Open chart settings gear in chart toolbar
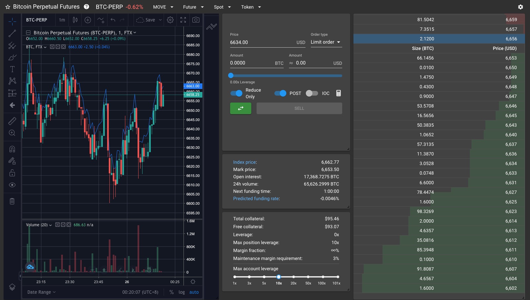The height and width of the screenshot is (300, 530). [x=170, y=20]
